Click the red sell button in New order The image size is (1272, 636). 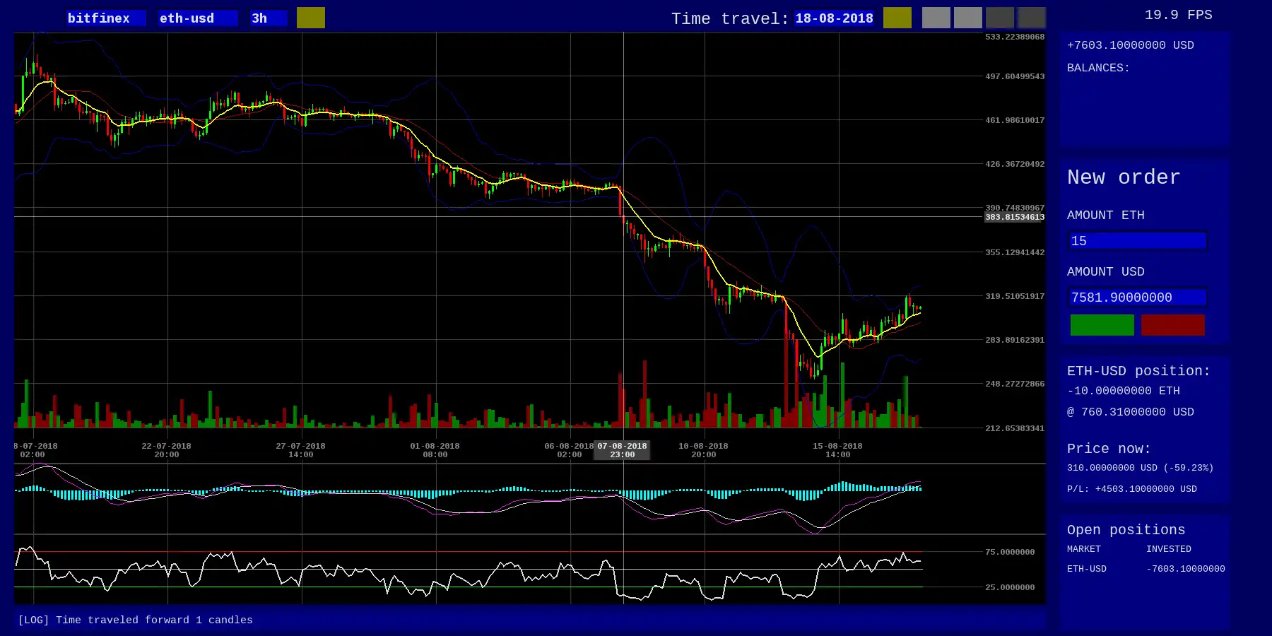click(1173, 325)
